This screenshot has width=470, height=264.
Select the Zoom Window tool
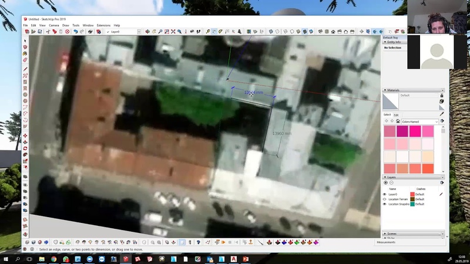[167, 32]
